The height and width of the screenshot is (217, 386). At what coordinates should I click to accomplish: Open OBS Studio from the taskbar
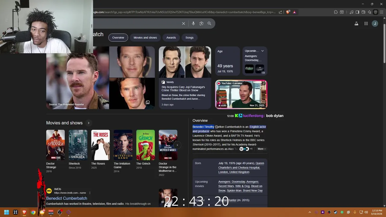(60, 212)
